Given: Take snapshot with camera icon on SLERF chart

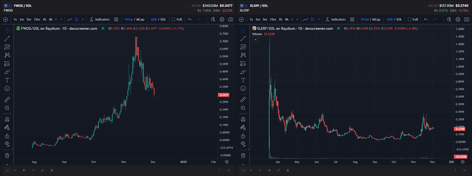Looking at the screenshot, I should (466, 19).
